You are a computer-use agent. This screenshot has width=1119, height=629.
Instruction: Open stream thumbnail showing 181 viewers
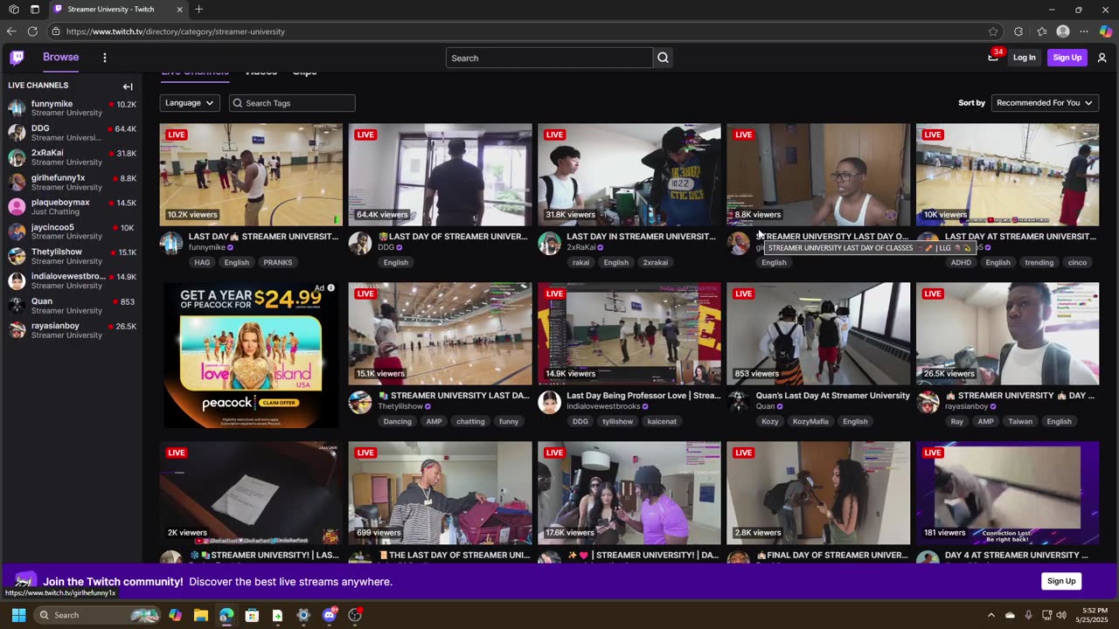pyautogui.click(x=1007, y=493)
